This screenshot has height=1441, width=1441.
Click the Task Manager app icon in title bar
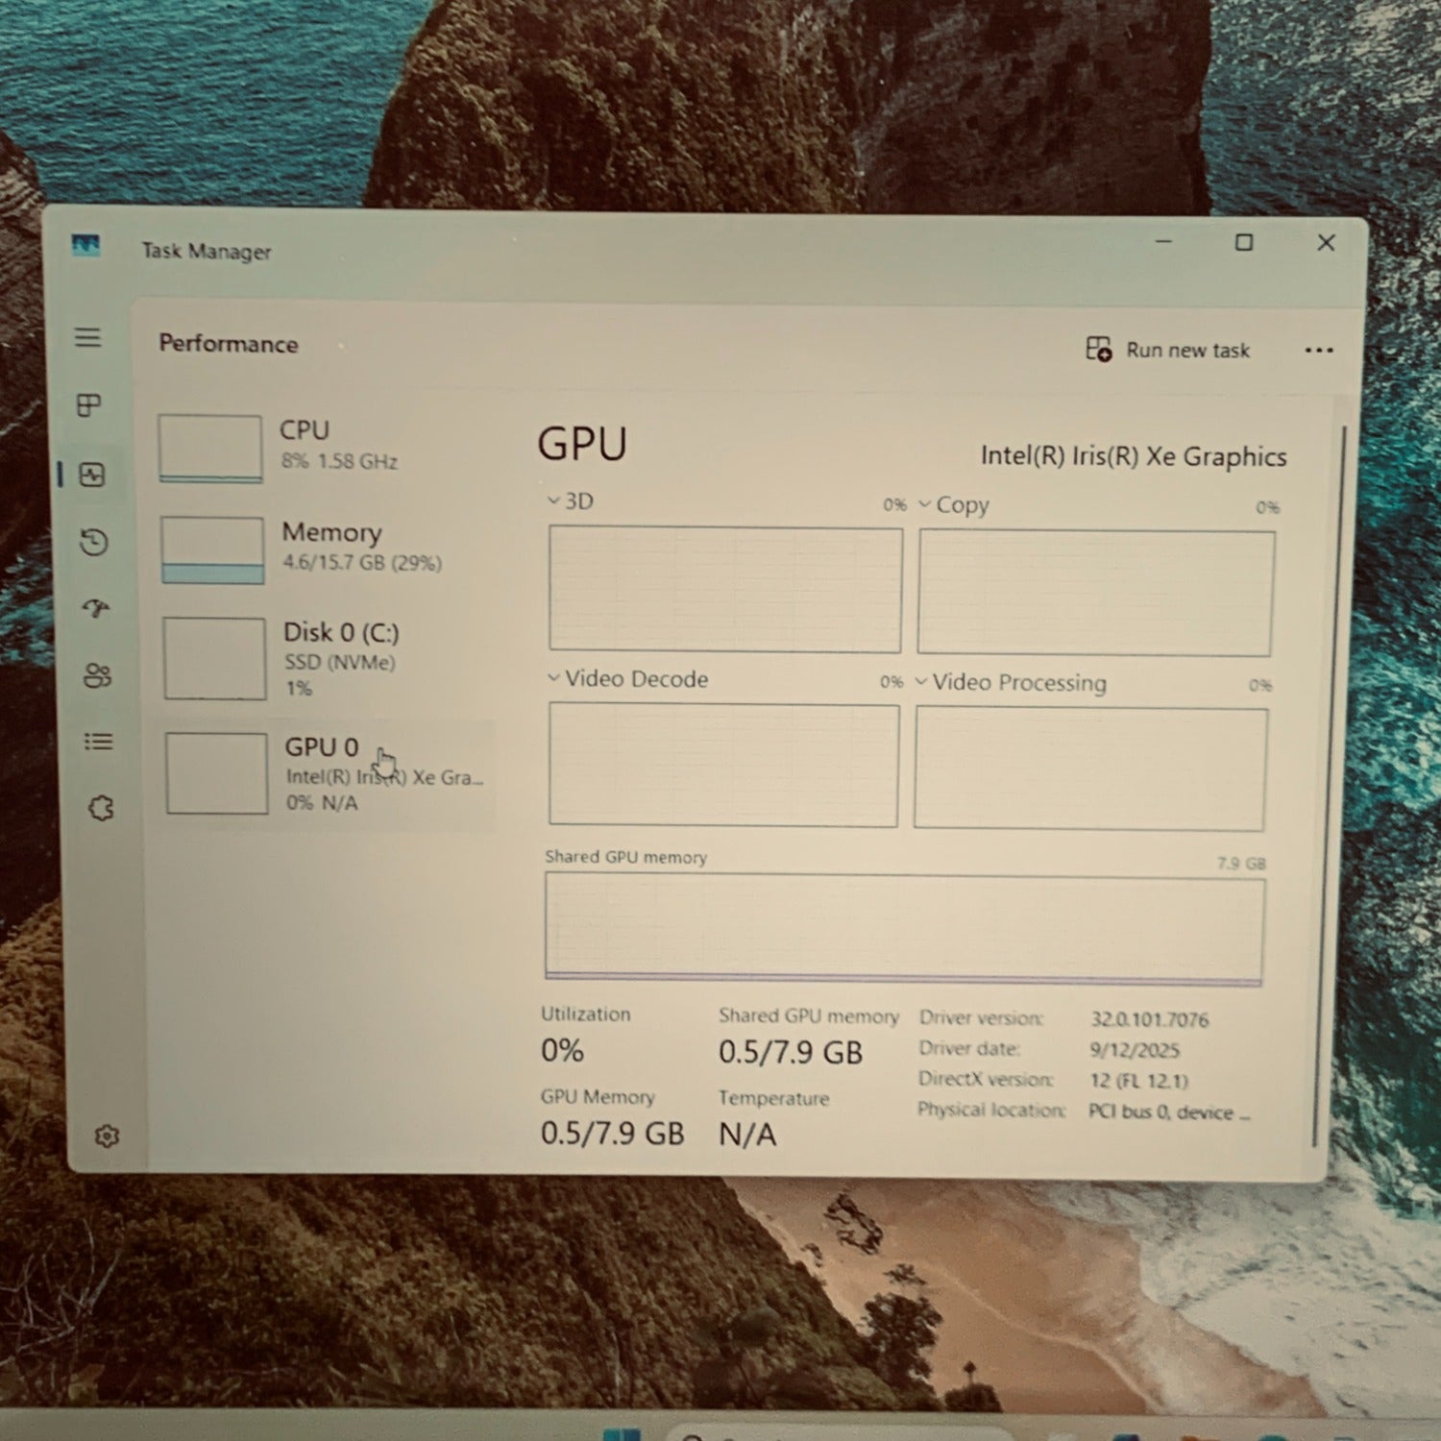86,246
